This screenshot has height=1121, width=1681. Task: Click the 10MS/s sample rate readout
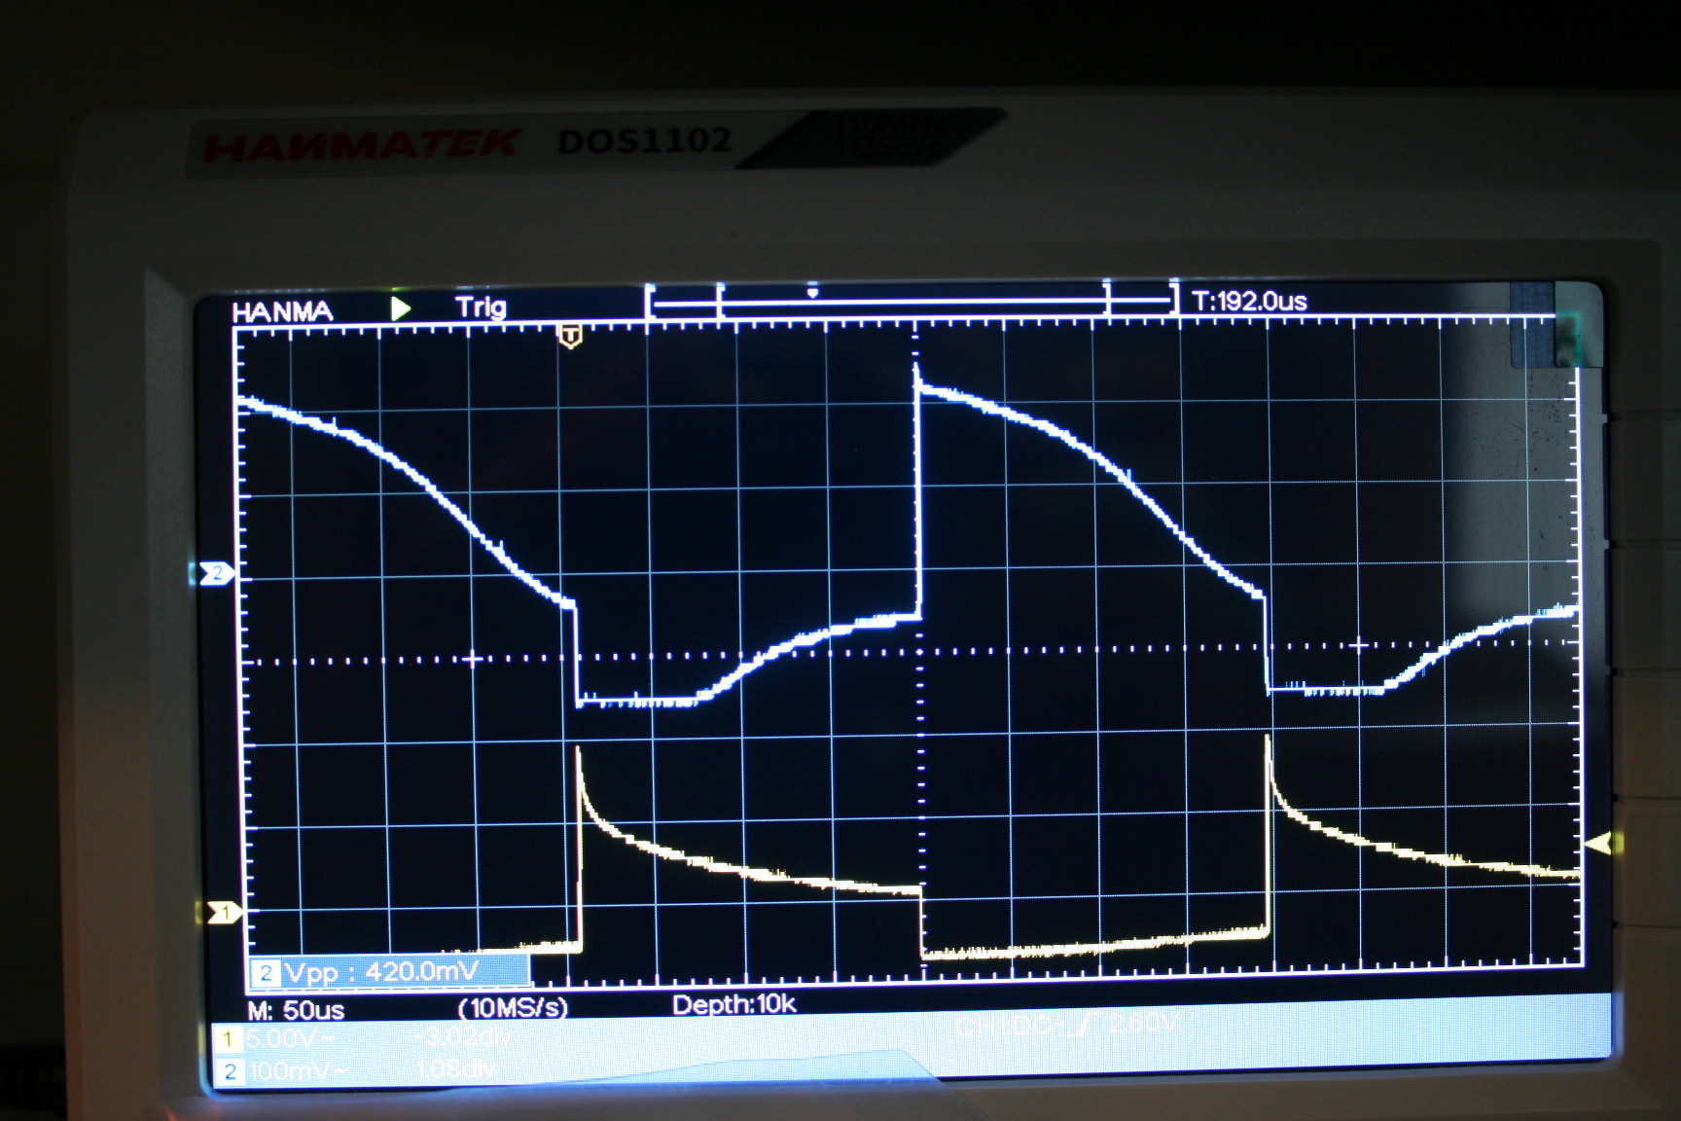(513, 1007)
